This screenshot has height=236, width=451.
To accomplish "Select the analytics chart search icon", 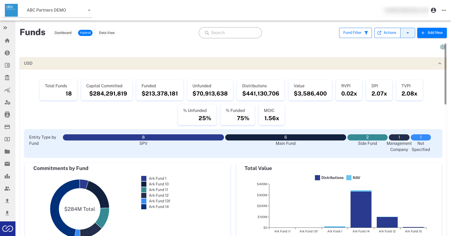I will (x=7, y=90).
